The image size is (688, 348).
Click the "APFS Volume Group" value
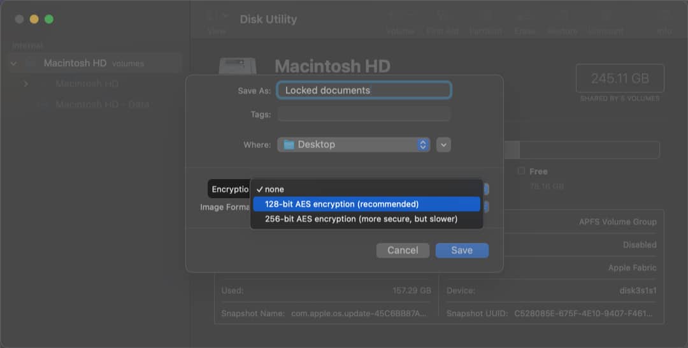tap(617, 222)
